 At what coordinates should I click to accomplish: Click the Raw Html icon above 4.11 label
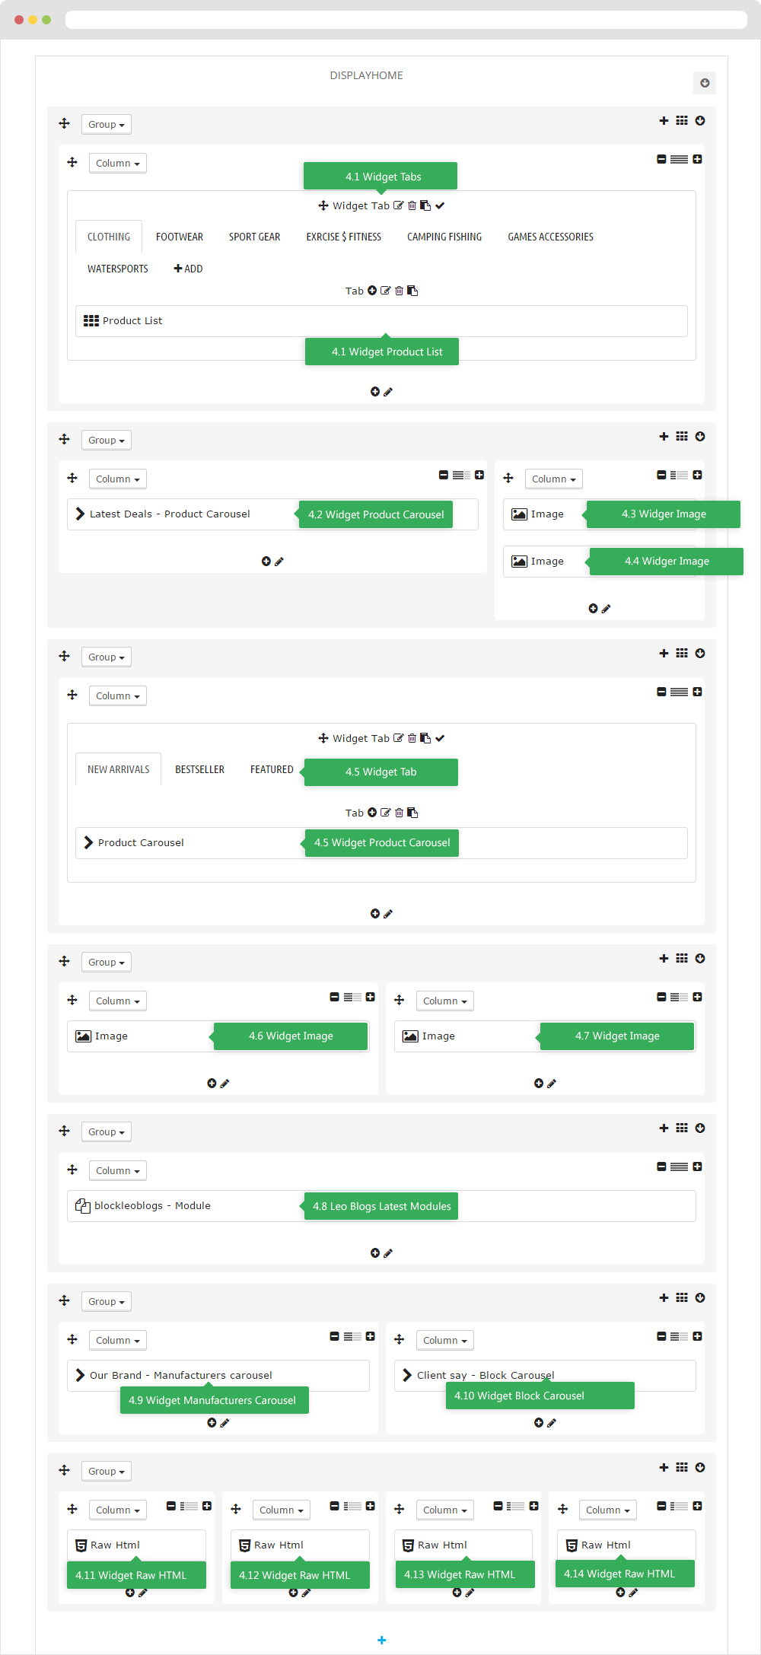[x=81, y=1545]
